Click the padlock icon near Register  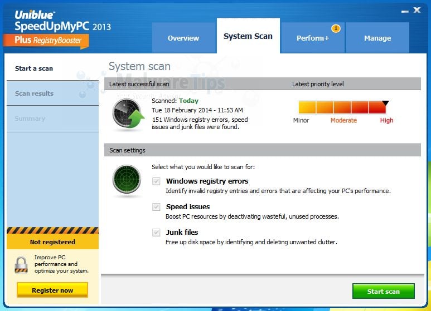pyautogui.click(x=21, y=265)
